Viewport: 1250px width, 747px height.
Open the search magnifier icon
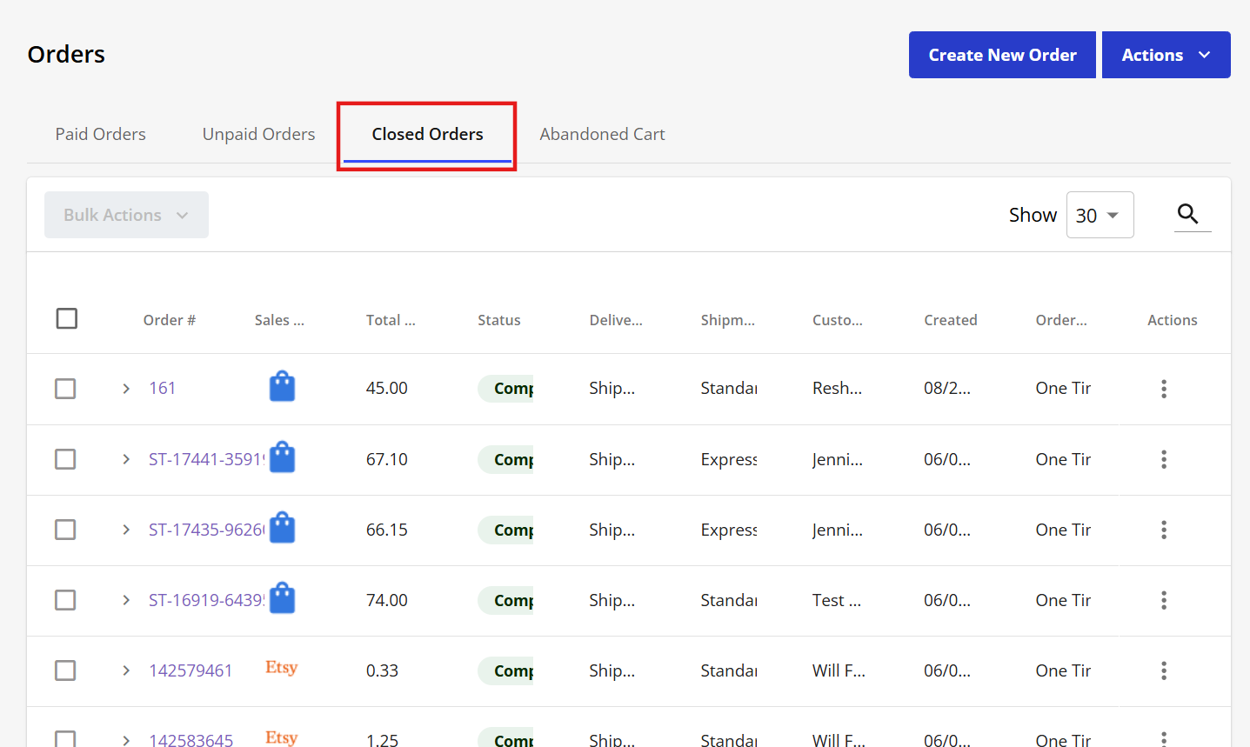click(1188, 213)
